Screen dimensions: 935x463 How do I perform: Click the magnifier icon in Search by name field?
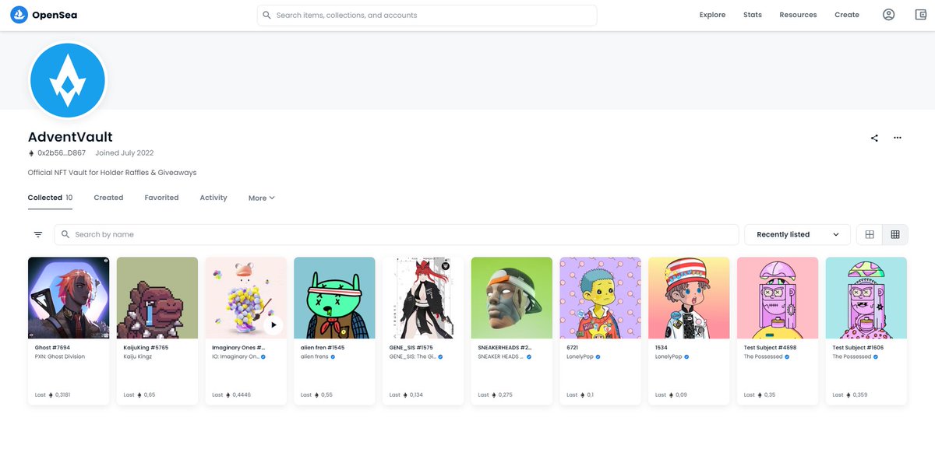(x=66, y=234)
